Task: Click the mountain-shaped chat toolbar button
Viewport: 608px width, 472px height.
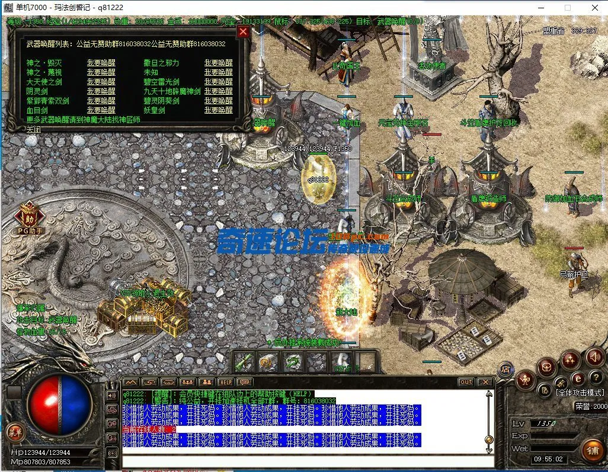Action: coord(130,382)
